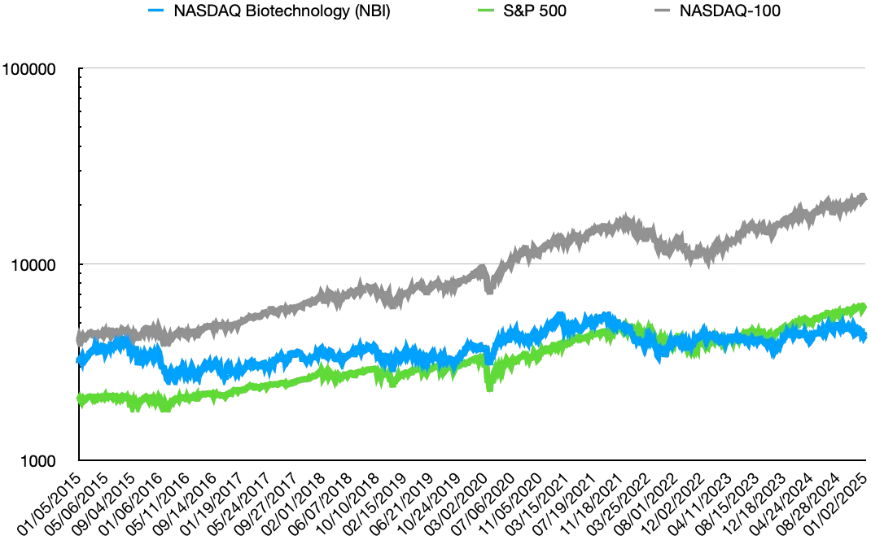Click the 02/15/2019 x-axis date label
This screenshot has width=871, height=540.
click(375, 504)
